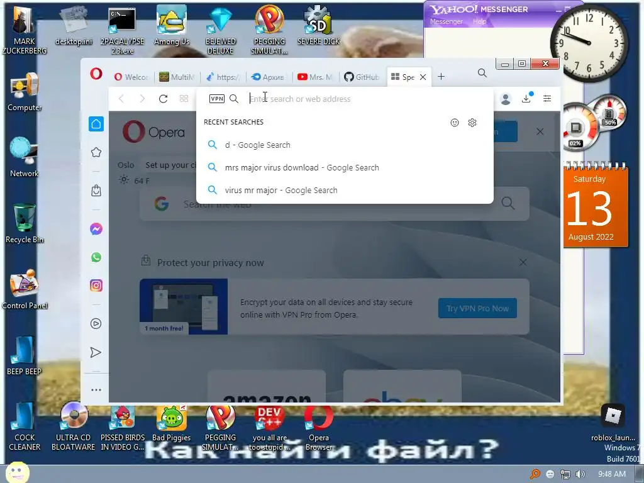Open the Computer desktop icon

click(25, 92)
